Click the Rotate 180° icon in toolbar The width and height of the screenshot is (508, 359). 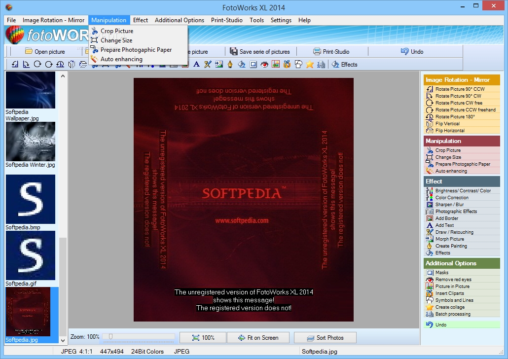(60, 64)
